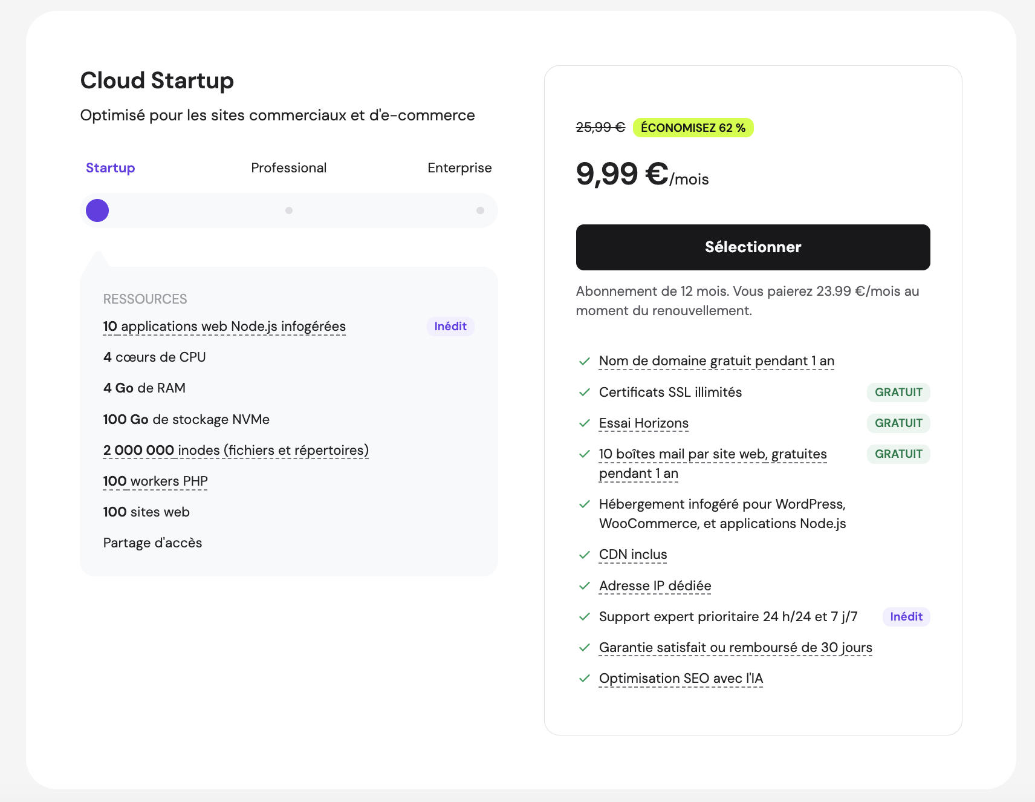The image size is (1035, 802).
Task: Click the middle slider dot for Professional
Action: tap(289, 210)
